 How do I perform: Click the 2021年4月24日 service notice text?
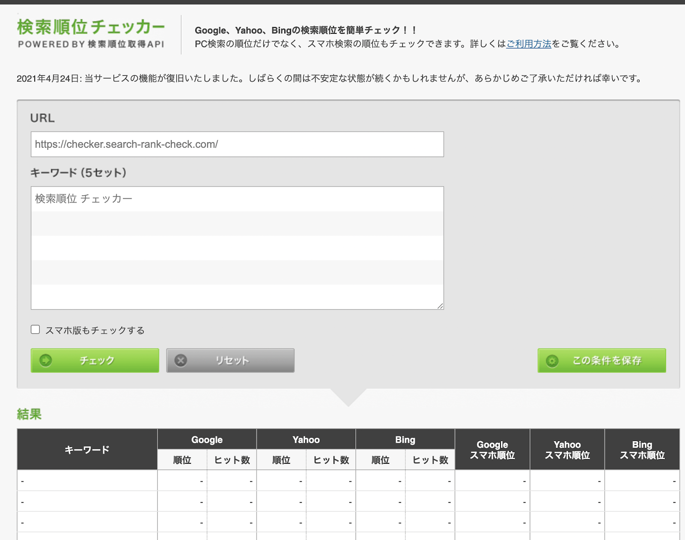pyautogui.click(x=330, y=78)
